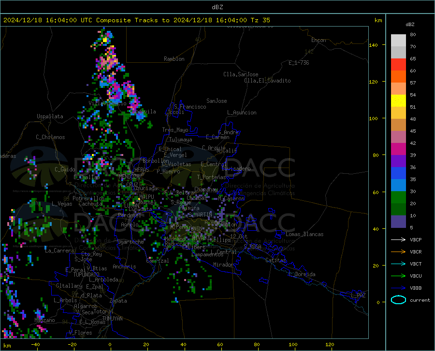Select the royal blue swatch in the dBZ scale

coord(398,173)
